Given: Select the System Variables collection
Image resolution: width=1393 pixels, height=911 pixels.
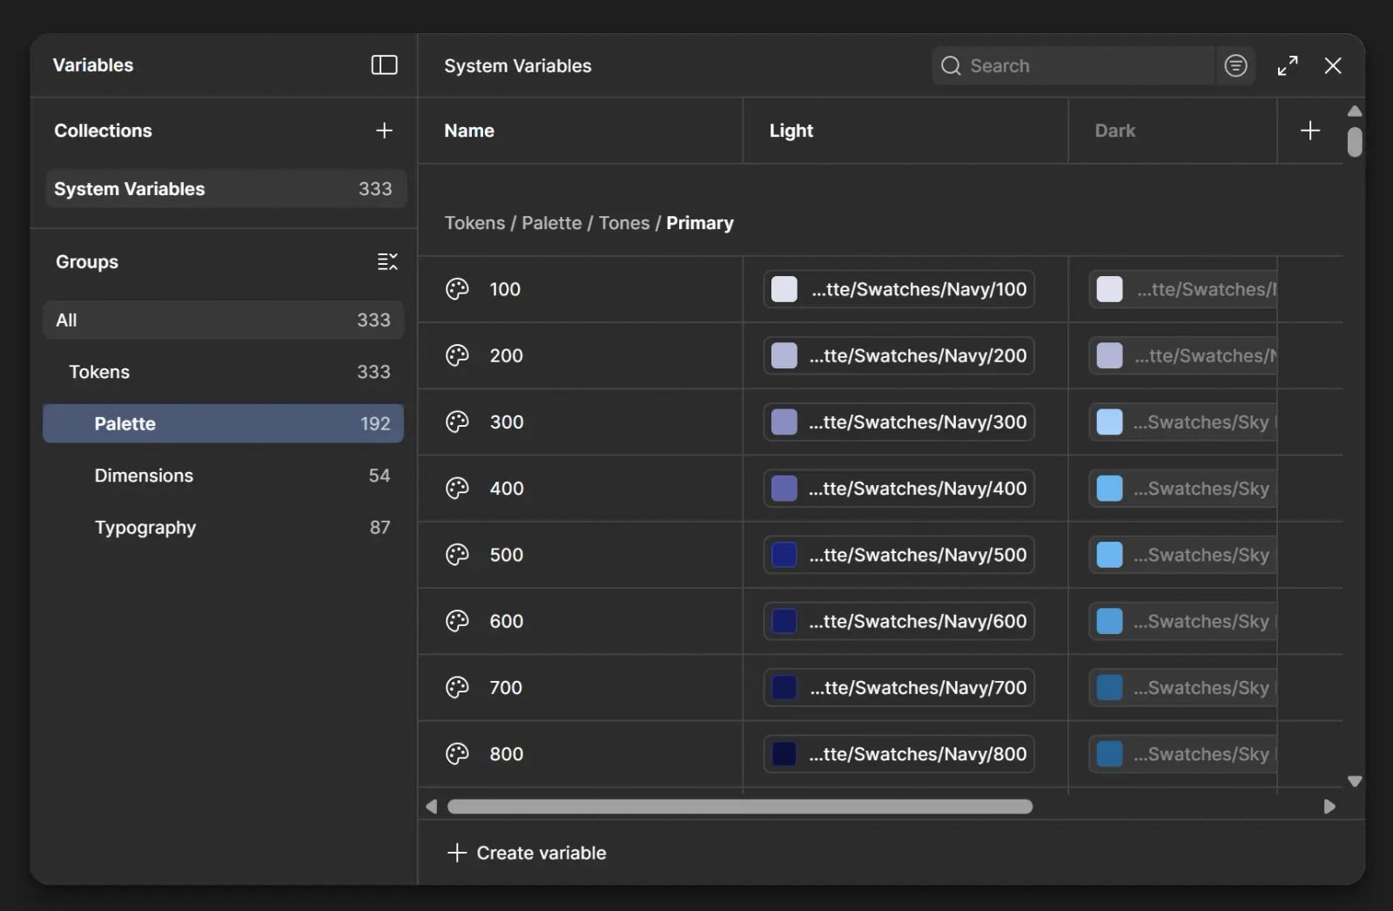Looking at the screenshot, I should point(225,189).
